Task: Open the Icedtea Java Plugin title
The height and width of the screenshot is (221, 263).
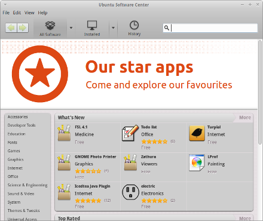Action: click(93, 186)
